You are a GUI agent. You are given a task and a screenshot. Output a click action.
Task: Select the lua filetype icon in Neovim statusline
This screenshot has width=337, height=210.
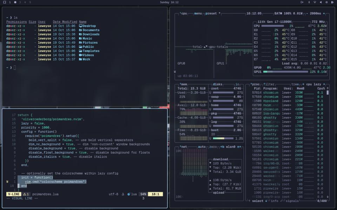129,193
